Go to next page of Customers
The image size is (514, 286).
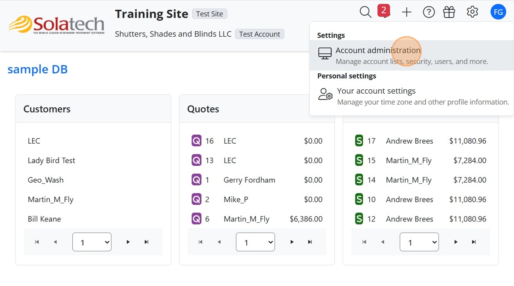[x=128, y=242]
